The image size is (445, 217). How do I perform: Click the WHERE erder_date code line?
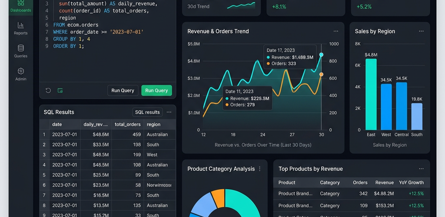(x=99, y=32)
